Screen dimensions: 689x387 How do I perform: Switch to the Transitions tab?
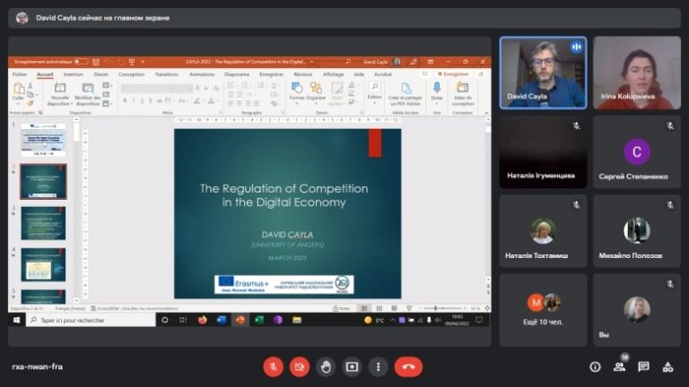(167, 74)
